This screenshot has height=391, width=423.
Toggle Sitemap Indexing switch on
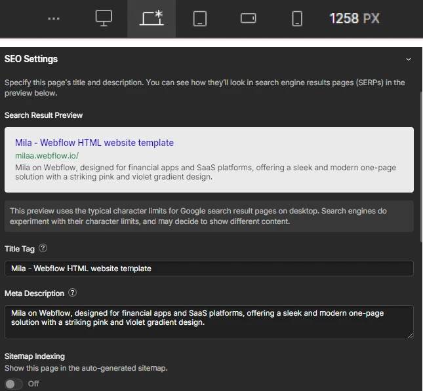[14, 384]
